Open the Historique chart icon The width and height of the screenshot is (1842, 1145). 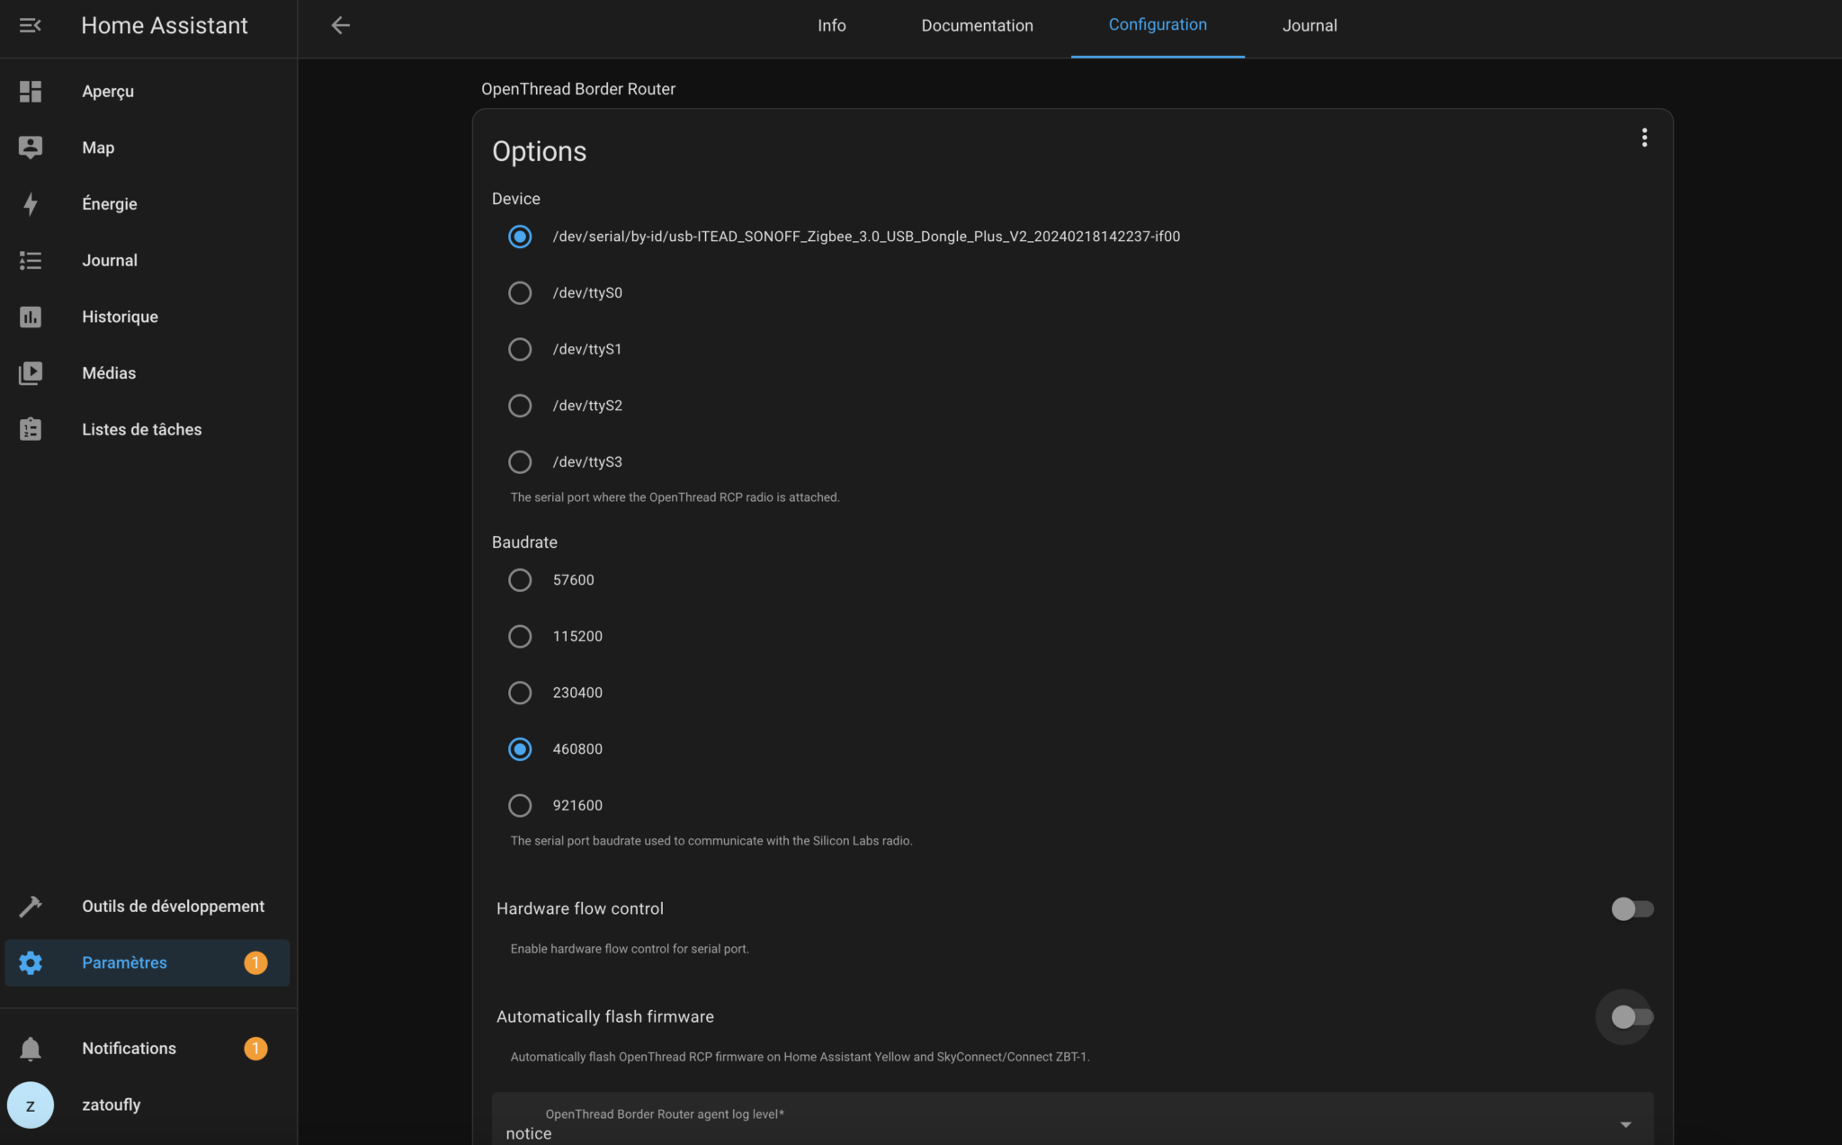coord(31,317)
